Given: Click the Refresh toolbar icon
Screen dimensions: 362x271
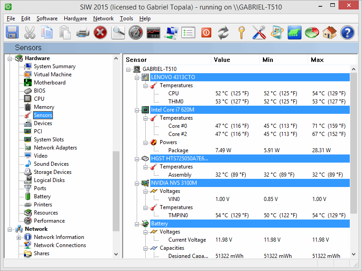Looking at the screenshot, I should coord(223,33).
